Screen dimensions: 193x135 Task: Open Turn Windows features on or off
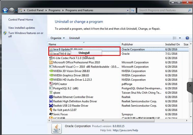26,35
